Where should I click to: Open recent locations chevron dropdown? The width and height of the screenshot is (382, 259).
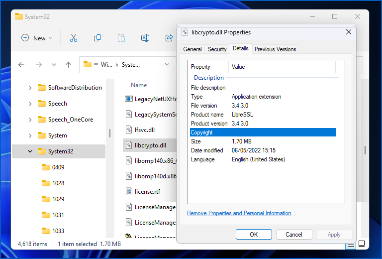pos(54,64)
